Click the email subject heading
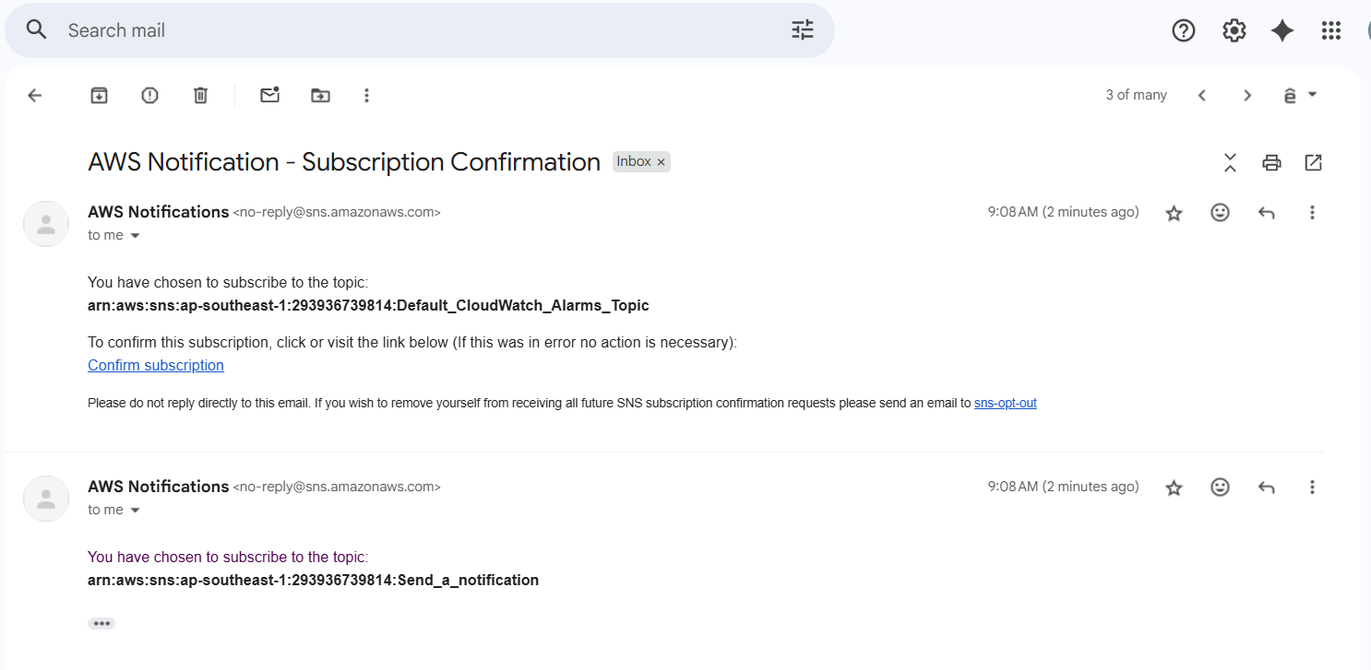The width and height of the screenshot is (1371, 670). click(x=344, y=162)
